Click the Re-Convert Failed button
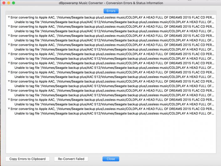Viewport: 221px width, 166px height. click(71, 159)
